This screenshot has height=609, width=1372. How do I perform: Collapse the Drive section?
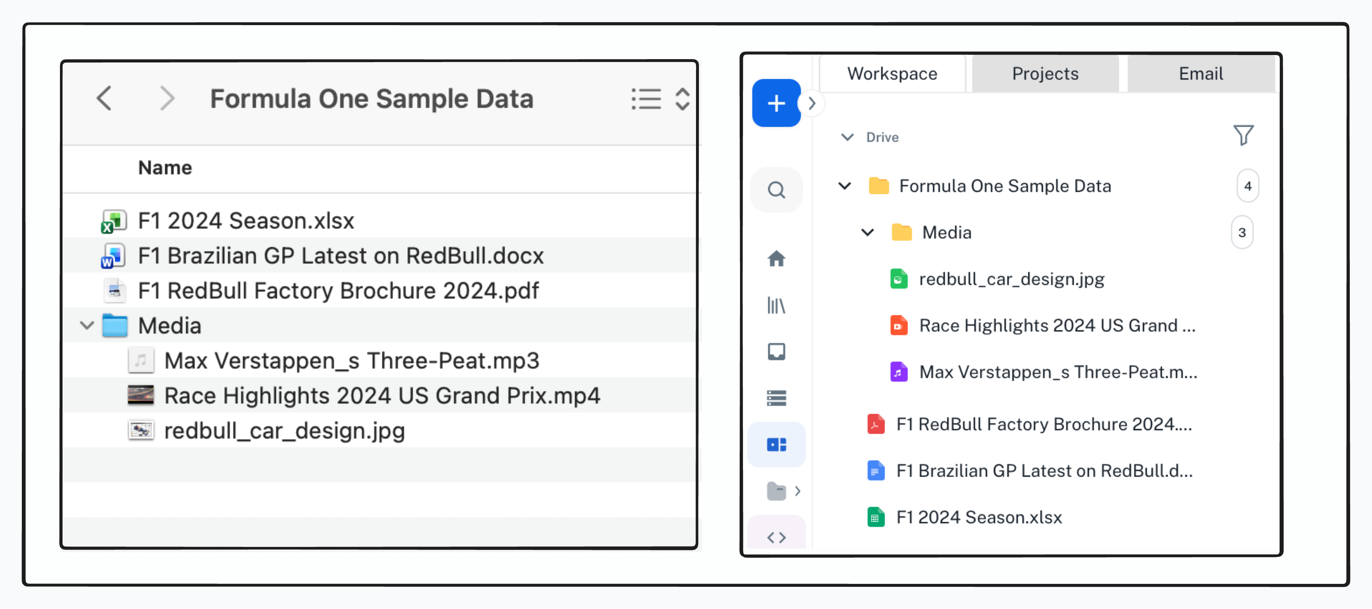click(847, 137)
